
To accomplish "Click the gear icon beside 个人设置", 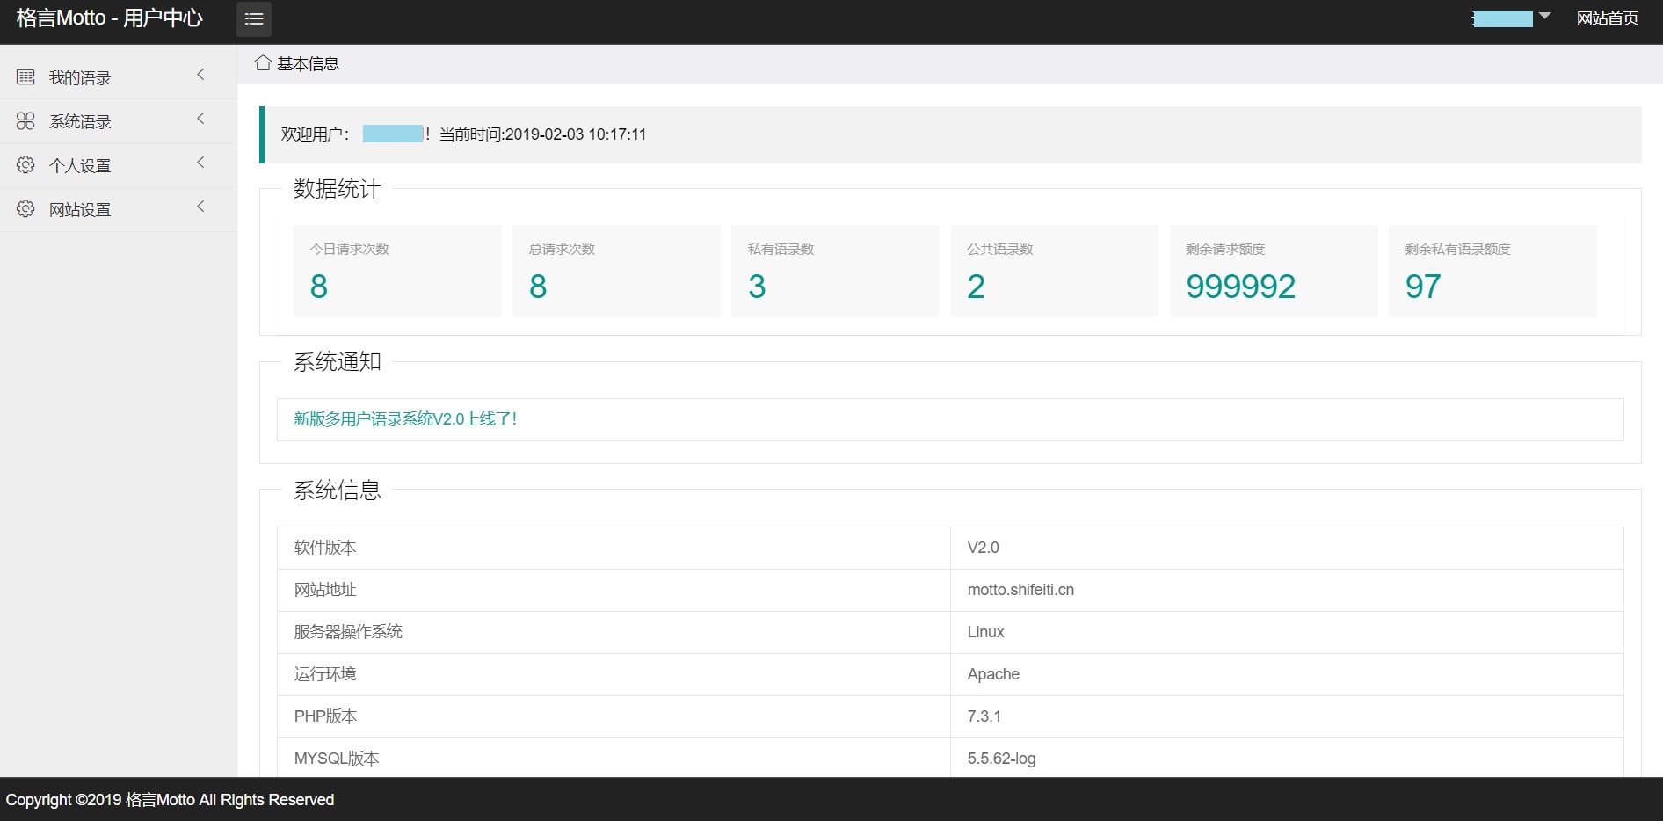I will (25, 165).
